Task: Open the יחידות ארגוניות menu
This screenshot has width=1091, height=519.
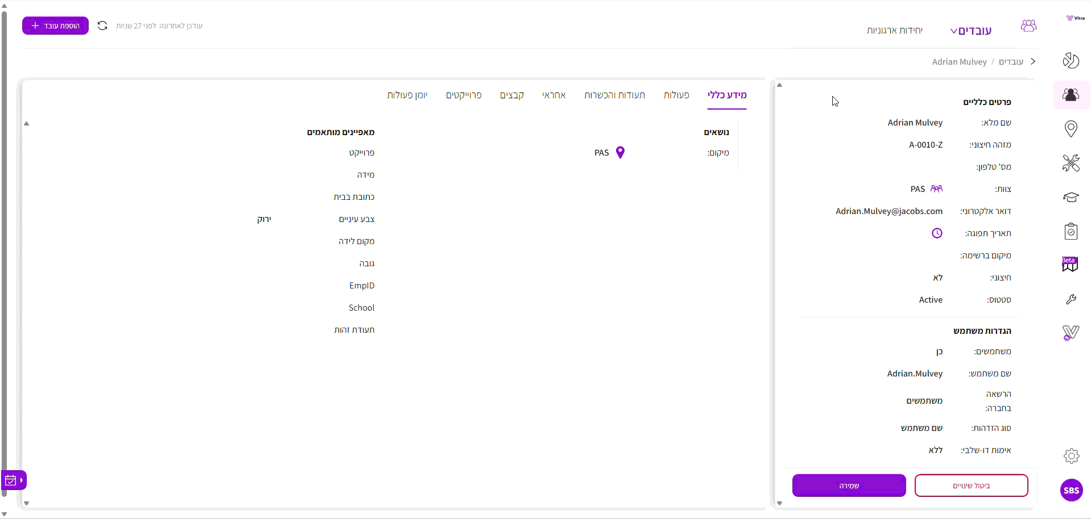Action: click(x=895, y=30)
